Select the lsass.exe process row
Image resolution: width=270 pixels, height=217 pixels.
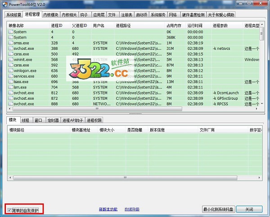[134, 82]
